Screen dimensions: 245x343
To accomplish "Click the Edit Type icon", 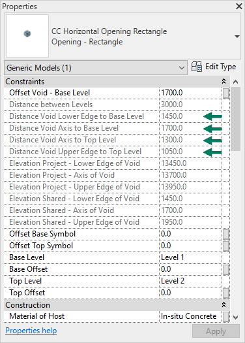I will 197,67.
